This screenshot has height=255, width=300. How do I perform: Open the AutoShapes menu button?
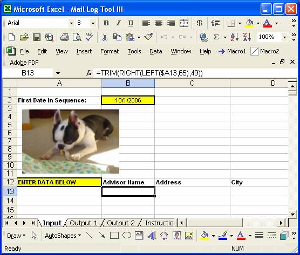tap(63, 236)
